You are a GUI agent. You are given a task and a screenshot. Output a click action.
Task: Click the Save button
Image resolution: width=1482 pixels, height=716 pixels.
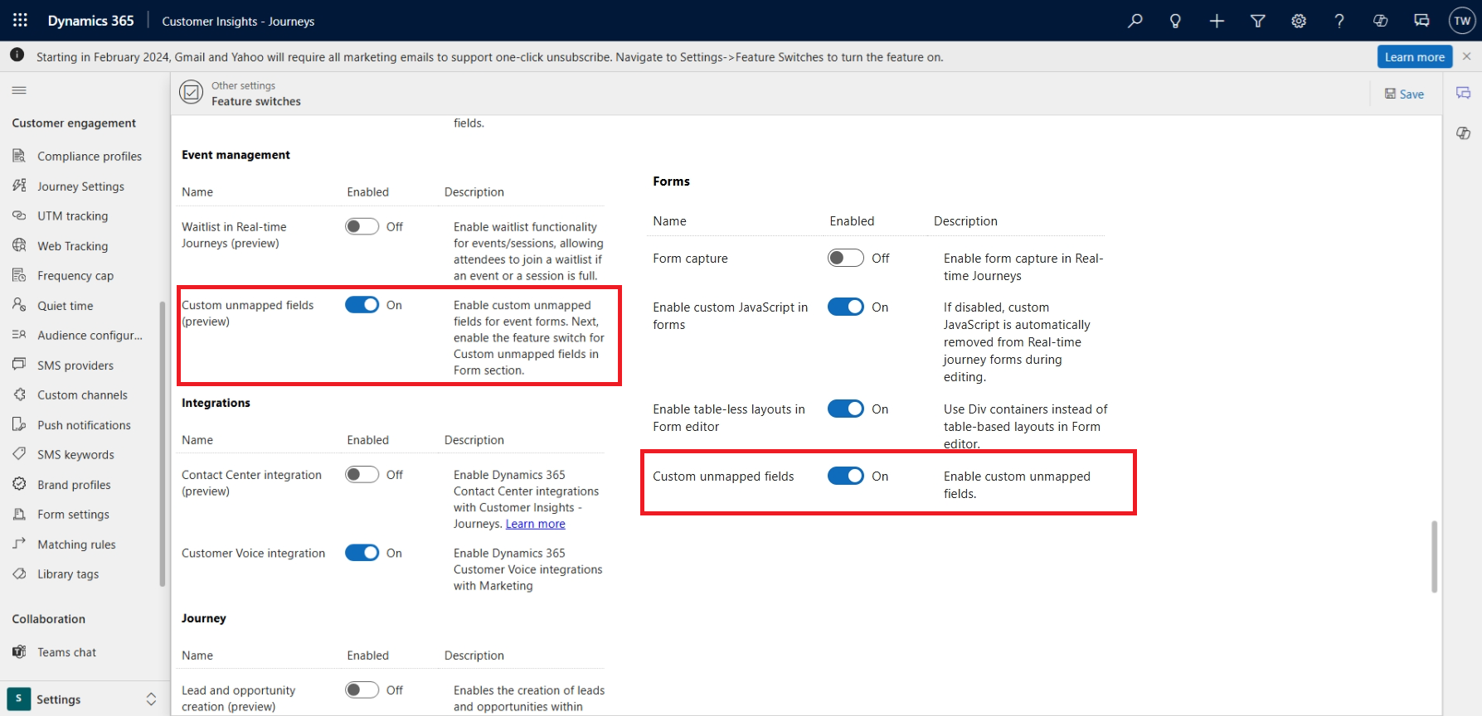[1404, 94]
